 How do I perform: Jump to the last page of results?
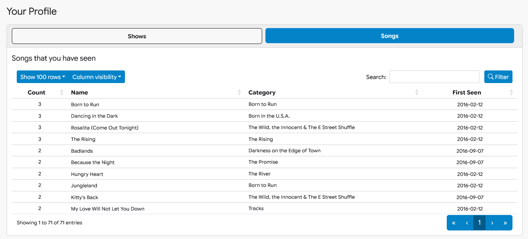(x=505, y=223)
